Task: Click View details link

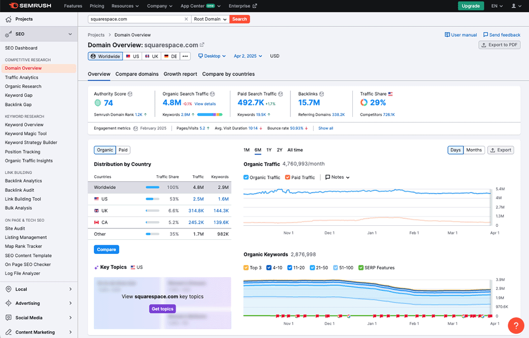Action: pyautogui.click(x=205, y=104)
